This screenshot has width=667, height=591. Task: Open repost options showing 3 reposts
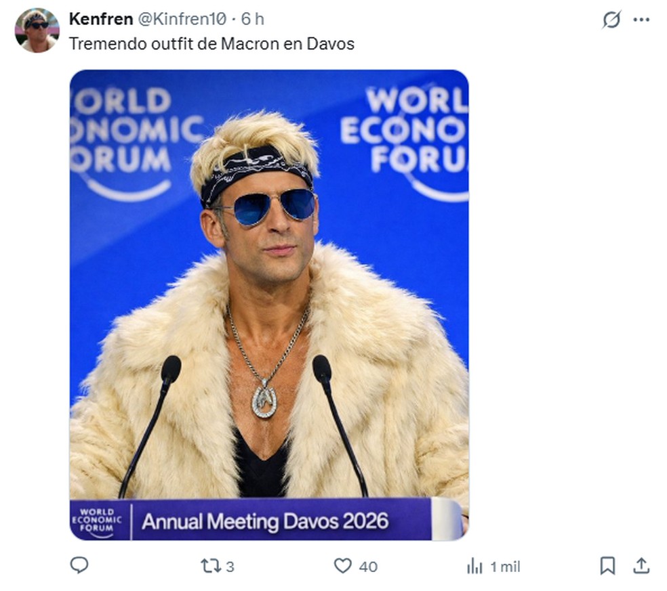(211, 564)
